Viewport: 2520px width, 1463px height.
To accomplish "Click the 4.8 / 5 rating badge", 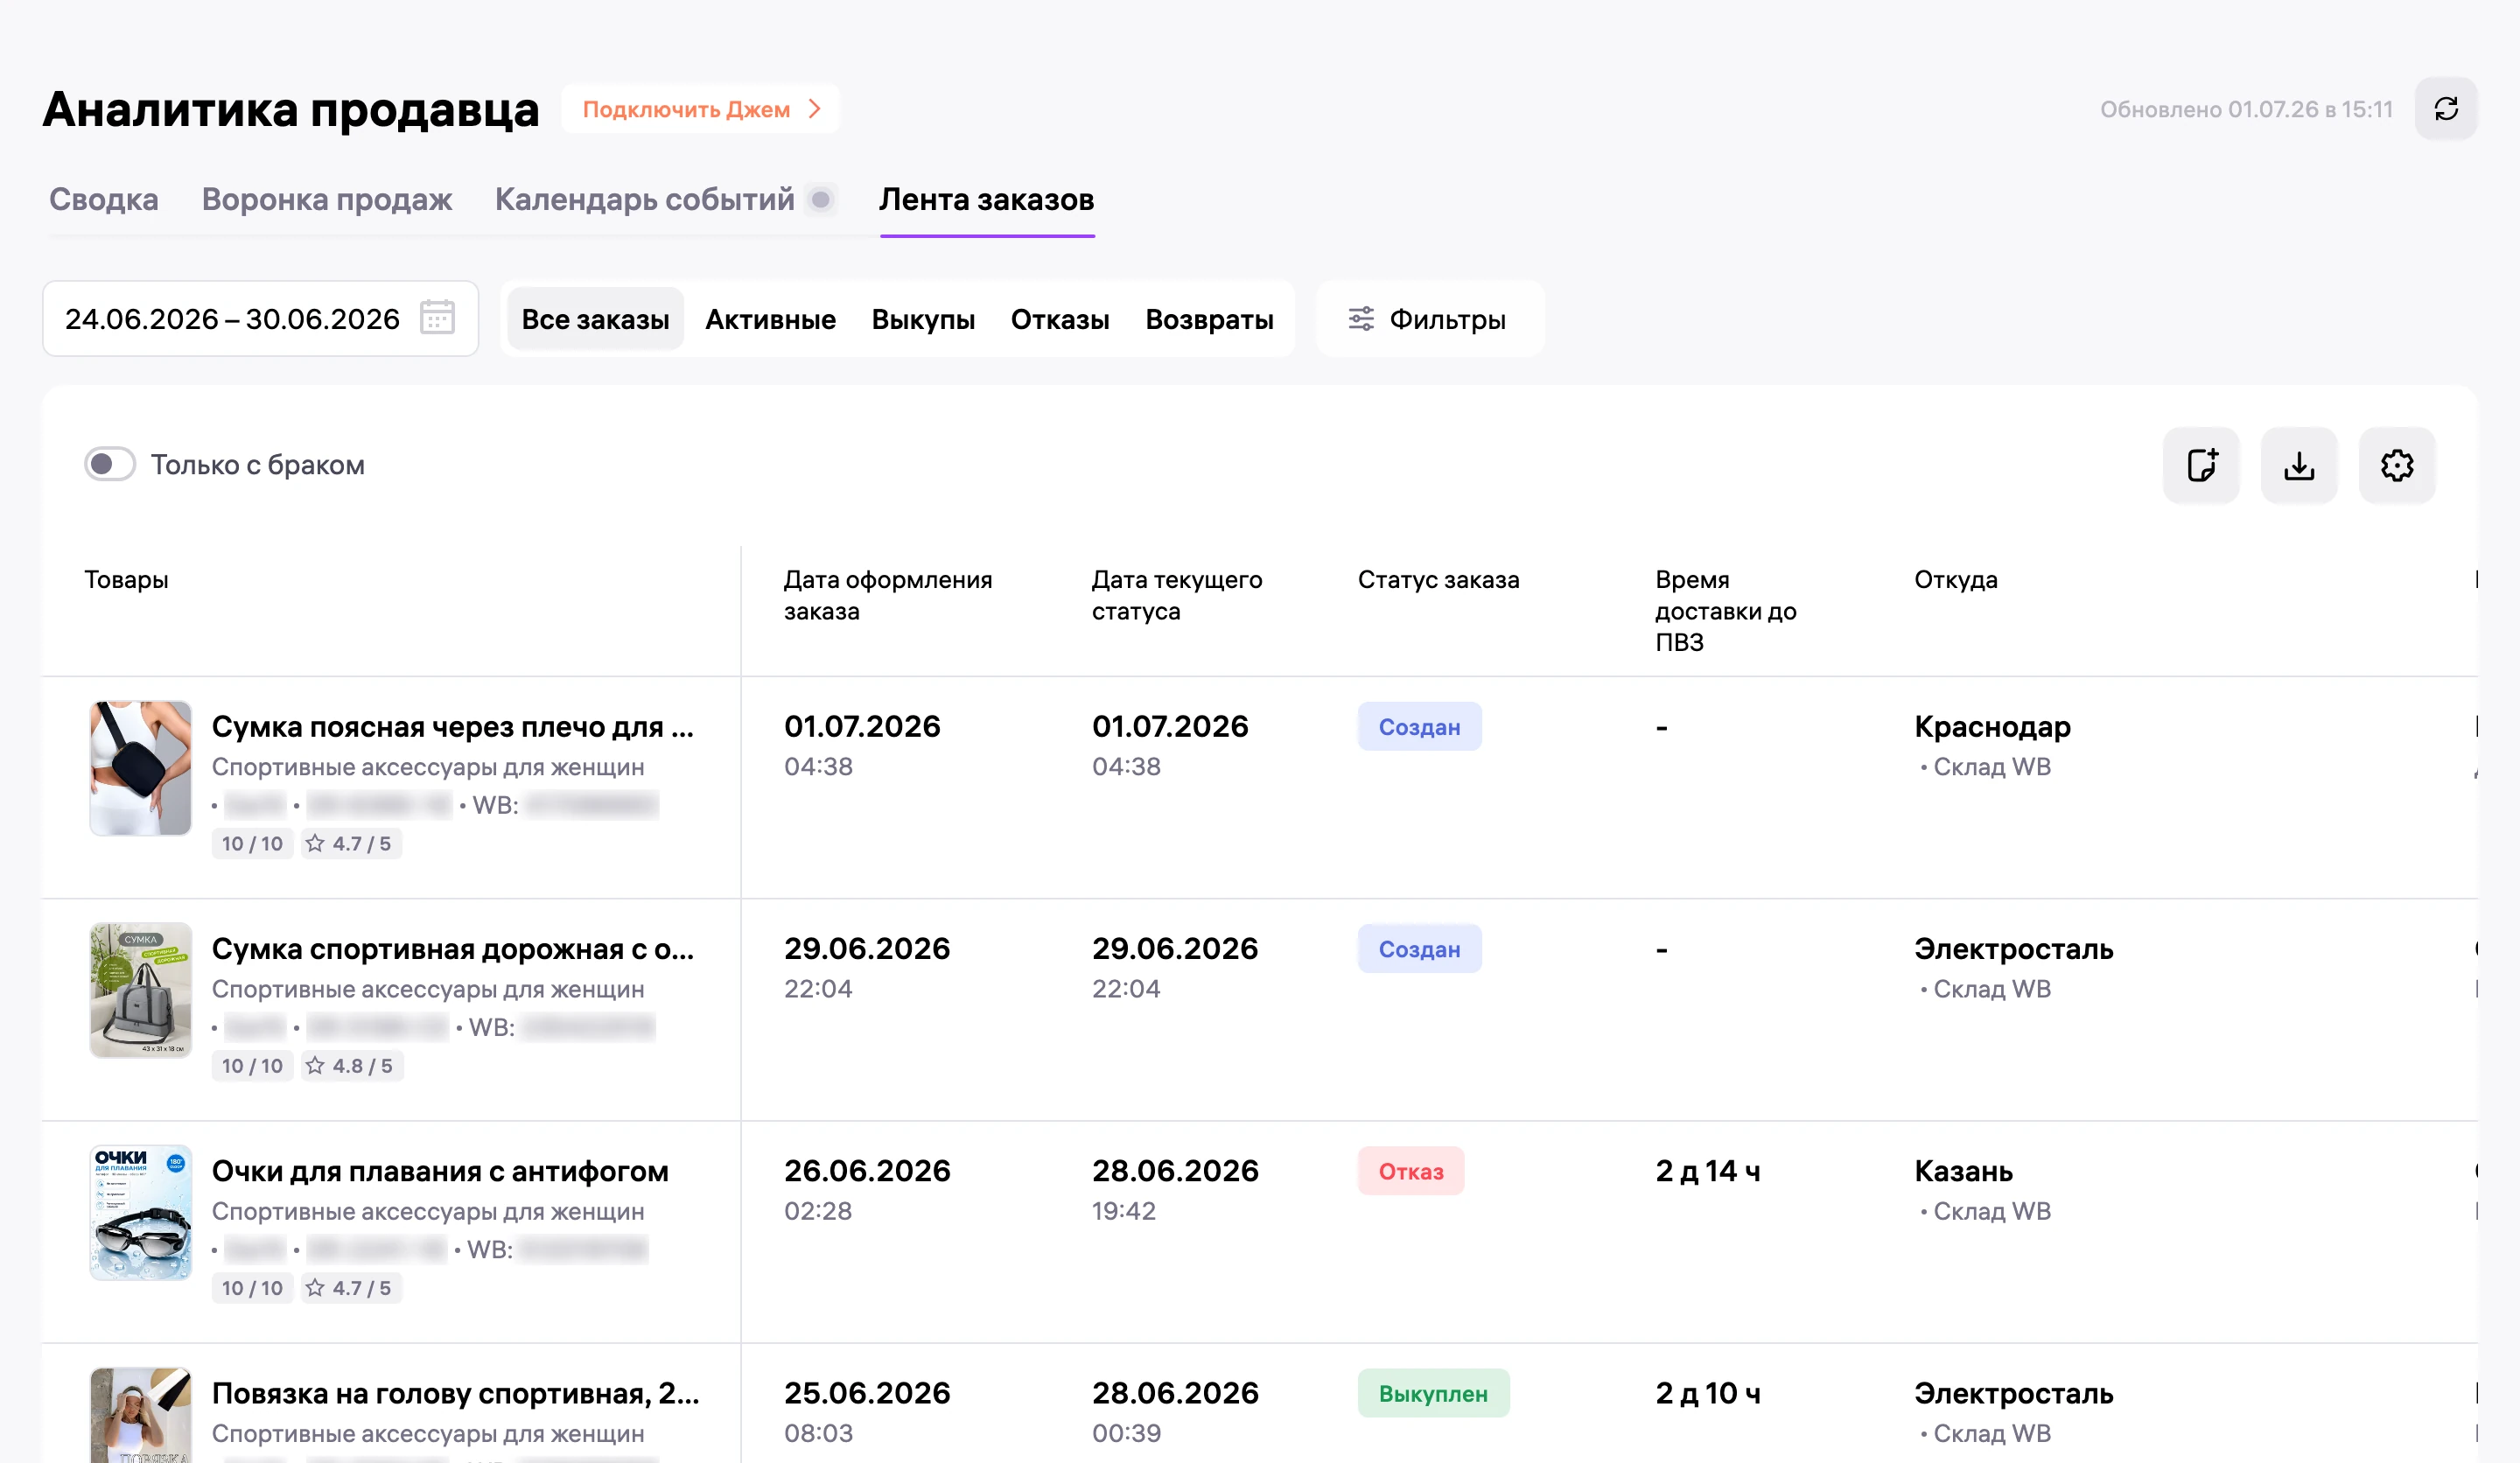I will pos(351,1066).
